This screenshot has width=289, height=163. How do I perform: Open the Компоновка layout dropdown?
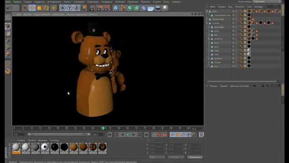pyautogui.click(x=266, y=2)
